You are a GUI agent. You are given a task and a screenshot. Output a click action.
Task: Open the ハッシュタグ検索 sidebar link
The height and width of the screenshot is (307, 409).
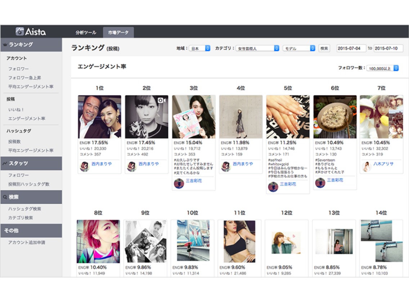24,209
